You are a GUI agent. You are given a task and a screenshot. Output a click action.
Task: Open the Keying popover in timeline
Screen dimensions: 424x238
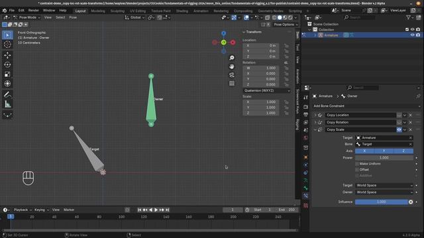click(x=41, y=210)
